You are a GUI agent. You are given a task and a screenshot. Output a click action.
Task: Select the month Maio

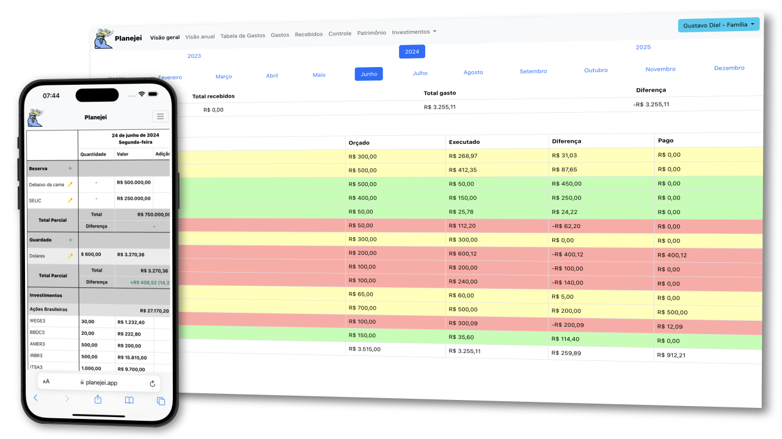[319, 75]
